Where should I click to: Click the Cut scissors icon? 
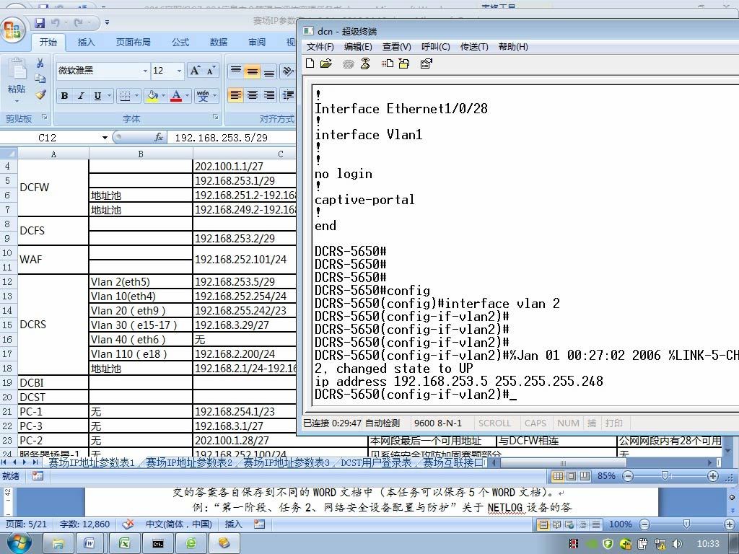40,63
